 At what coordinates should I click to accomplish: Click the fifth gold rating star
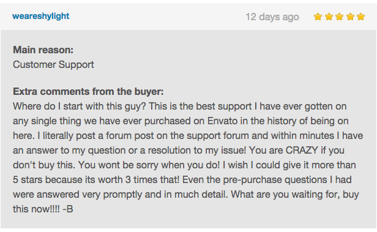(360, 17)
